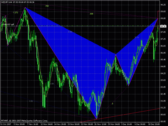This screenshot has height=126, width=168.
Task: Click the '3 Dec 16:00' time label
Action: pos(127,124)
